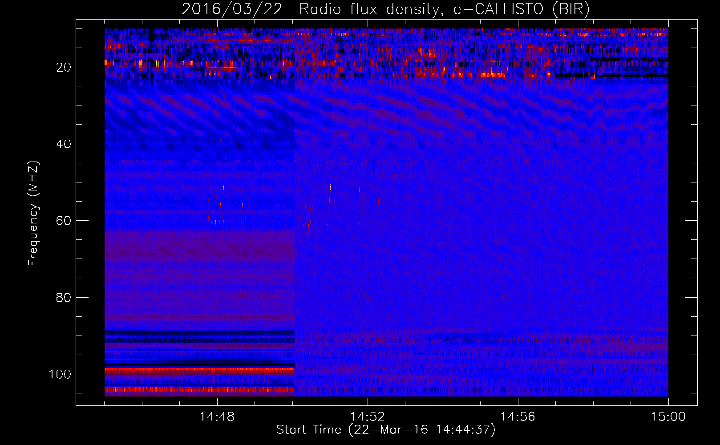The width and height of the screenshot is (720, 445).
Task: Click the Start Time axis label
Action: (386, 430)
